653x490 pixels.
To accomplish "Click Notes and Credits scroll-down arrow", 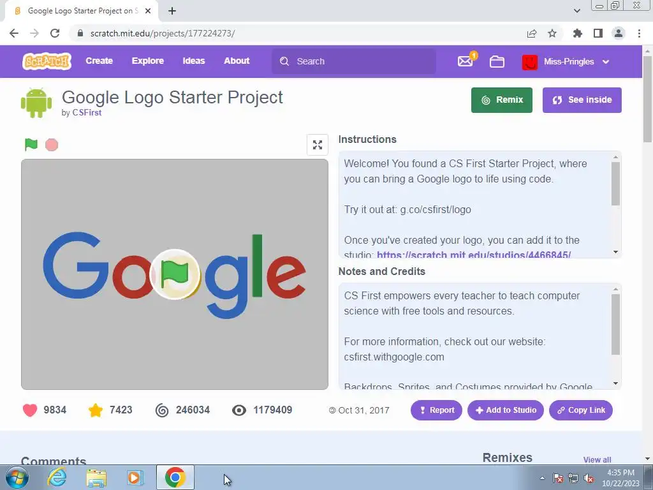I will pyautogui.click(x=615, y=383).
